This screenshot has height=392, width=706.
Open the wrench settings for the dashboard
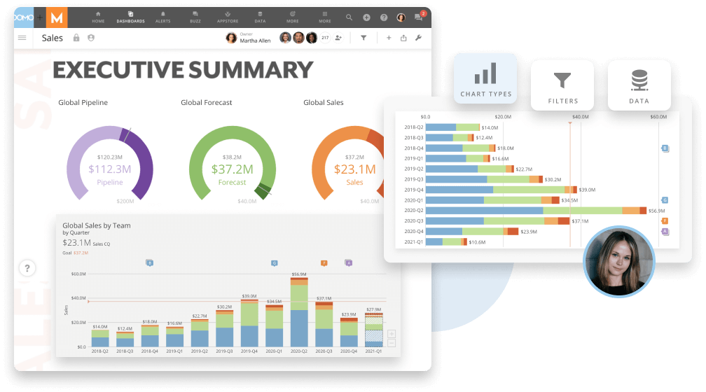[418, 38]
